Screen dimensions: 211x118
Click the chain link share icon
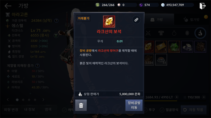click(x=136, y=20)
